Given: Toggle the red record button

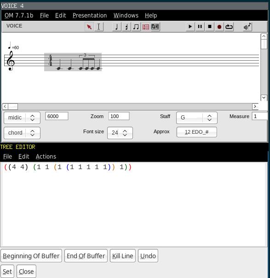Looking at the screenshot, I should [x=219, y=27].
